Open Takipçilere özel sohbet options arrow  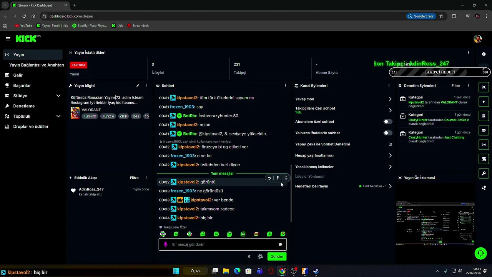[x=390, y=110]
